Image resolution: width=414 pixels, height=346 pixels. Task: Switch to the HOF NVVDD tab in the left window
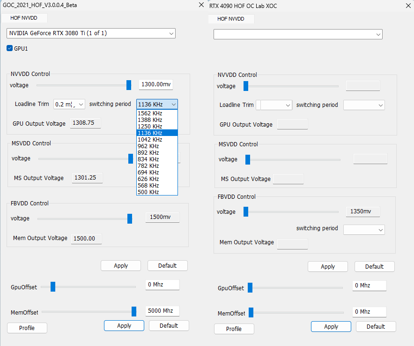click(24, 18)
